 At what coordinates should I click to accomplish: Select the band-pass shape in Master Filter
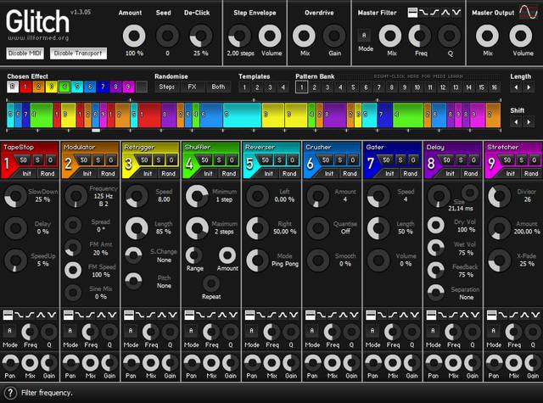pyautogui.click(x=445, y=13)
